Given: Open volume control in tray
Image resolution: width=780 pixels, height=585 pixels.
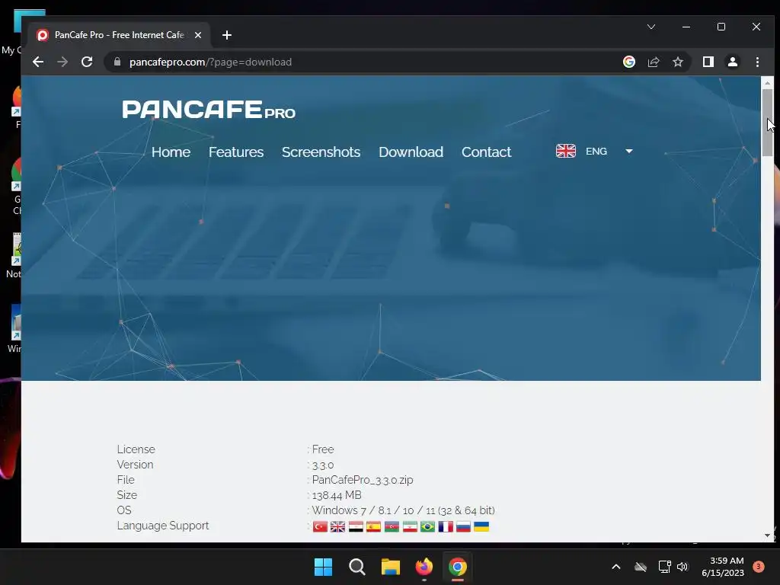Looking at the screenshot, I should 682,567.
